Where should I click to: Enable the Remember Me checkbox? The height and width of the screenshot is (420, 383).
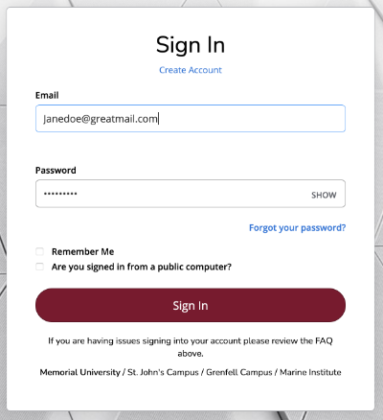tap(39, 251)
